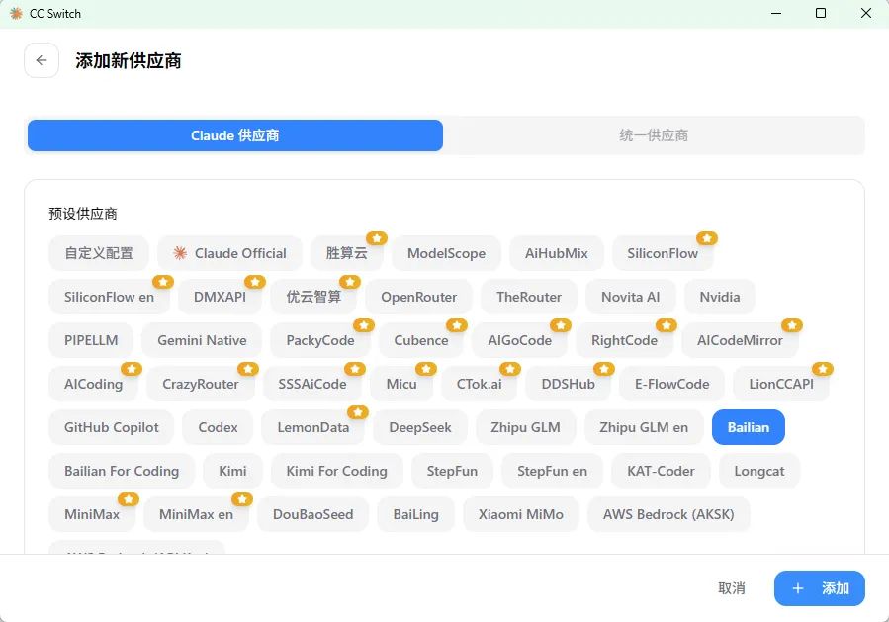The image size is (889, 622).
Task: Select the KAT-Coder preset
Action: 661,471
